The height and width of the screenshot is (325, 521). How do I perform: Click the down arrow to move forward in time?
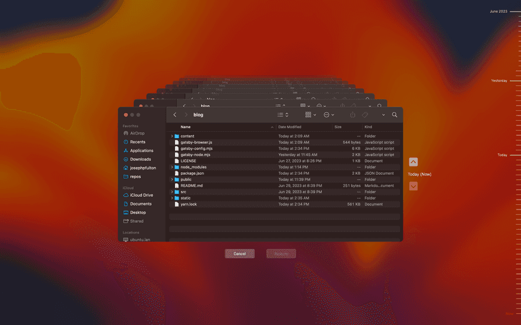413,186
